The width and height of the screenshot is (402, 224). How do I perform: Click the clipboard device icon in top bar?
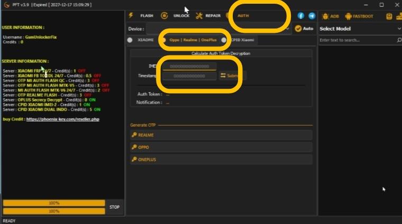[x=389, y=16]
